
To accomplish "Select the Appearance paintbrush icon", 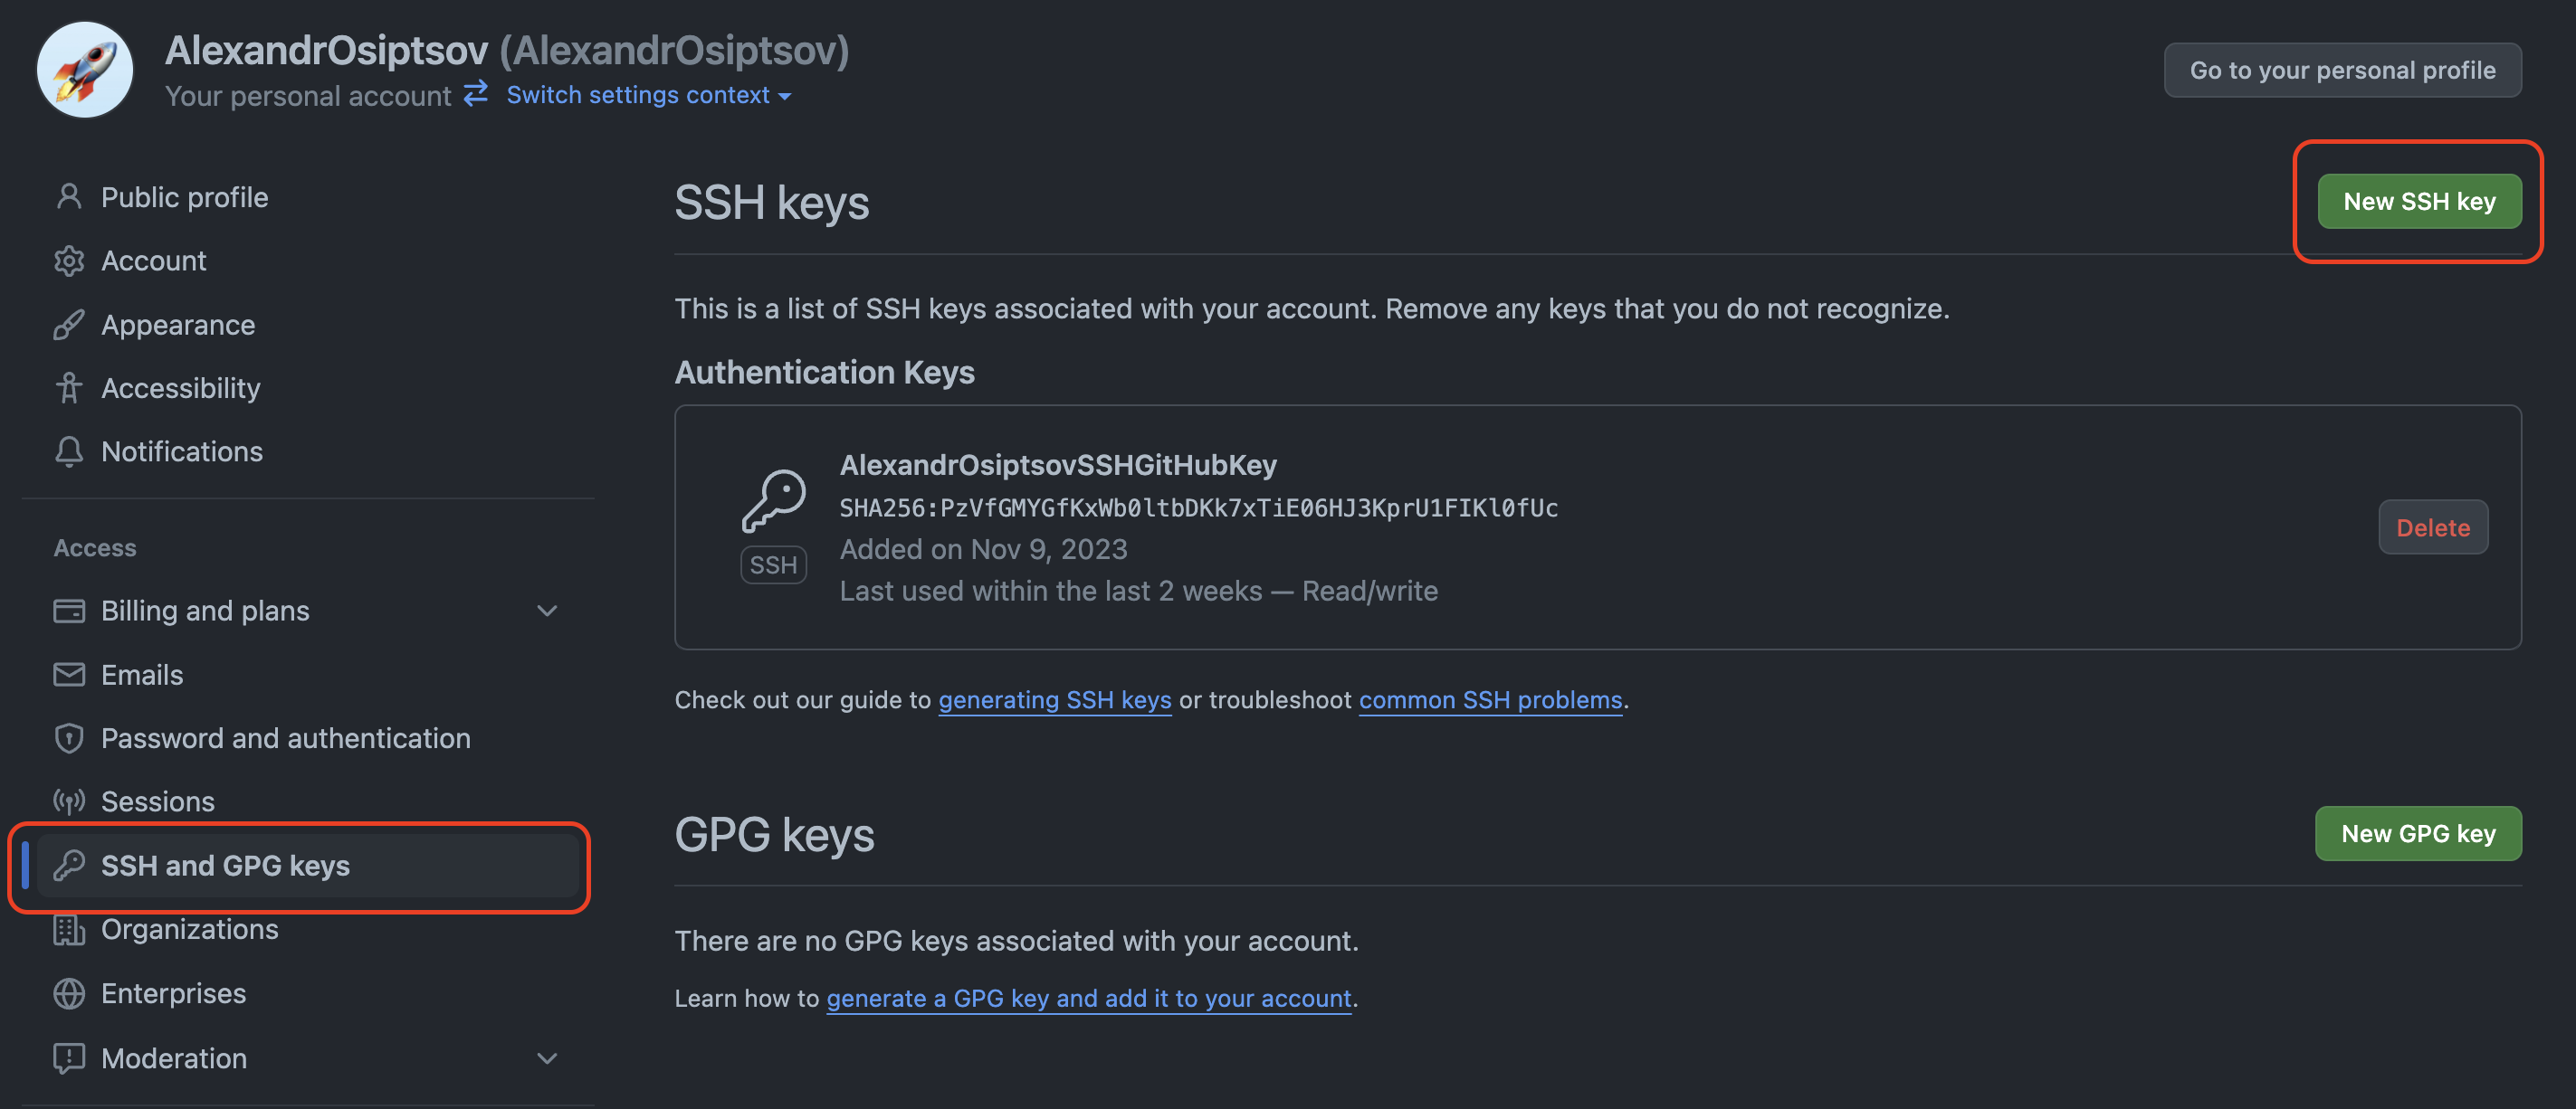I will coord(69,325).
